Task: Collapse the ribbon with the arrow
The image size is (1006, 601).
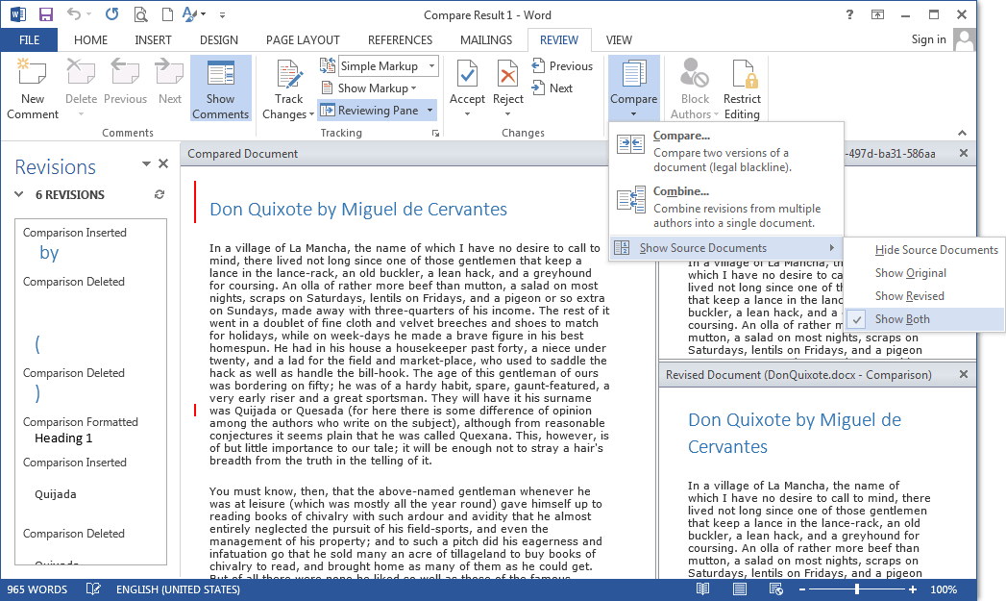Action: point(962,133)
